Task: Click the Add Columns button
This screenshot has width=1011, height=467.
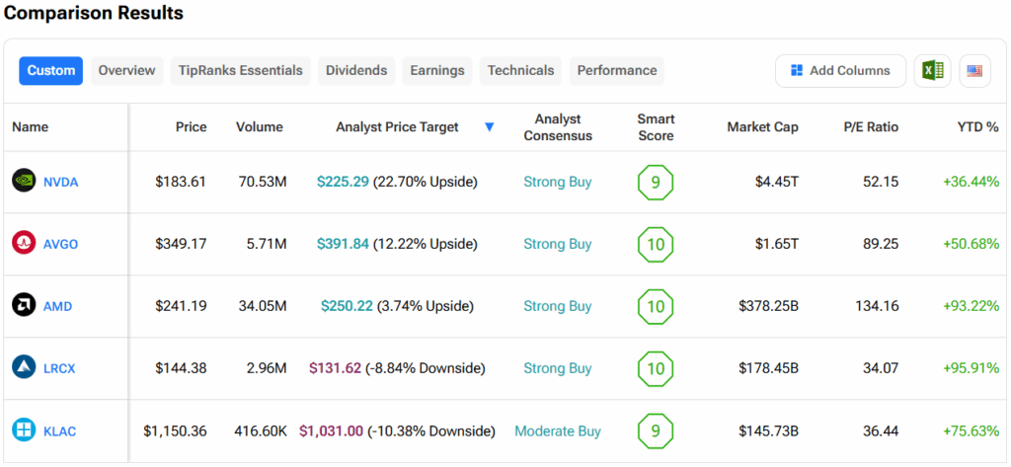Action: point(840,70)
